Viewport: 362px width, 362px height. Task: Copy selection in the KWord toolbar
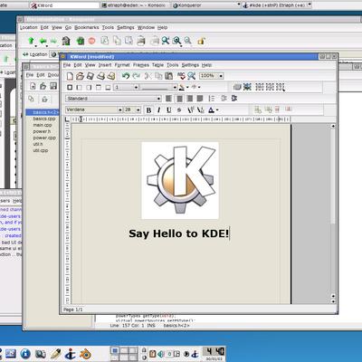pos(158,76)
